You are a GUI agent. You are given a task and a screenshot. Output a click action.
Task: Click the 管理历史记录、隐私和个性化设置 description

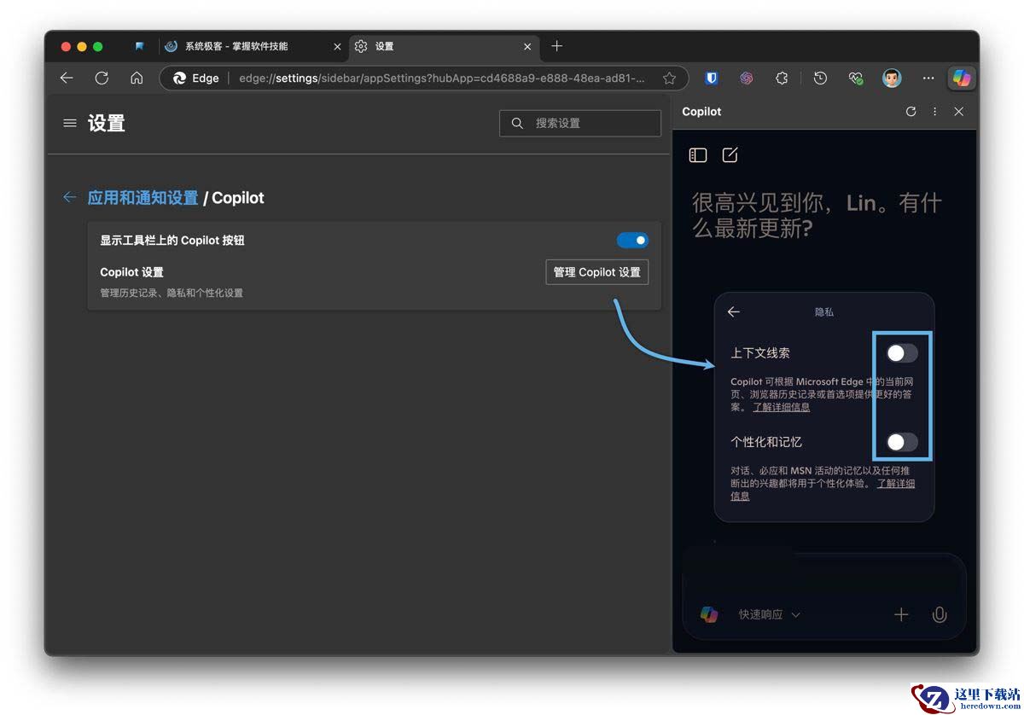(172, 293)
